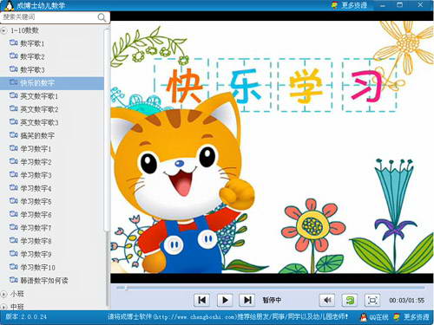Select 学习数字4 lesson

click(36, 189)
